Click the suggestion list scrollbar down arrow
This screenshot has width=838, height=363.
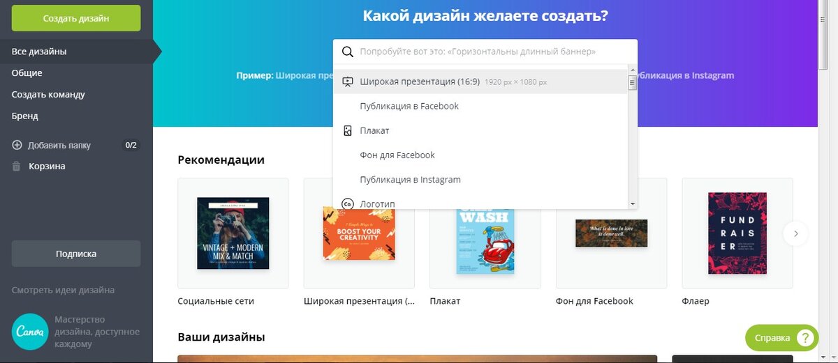click(633, 204)
